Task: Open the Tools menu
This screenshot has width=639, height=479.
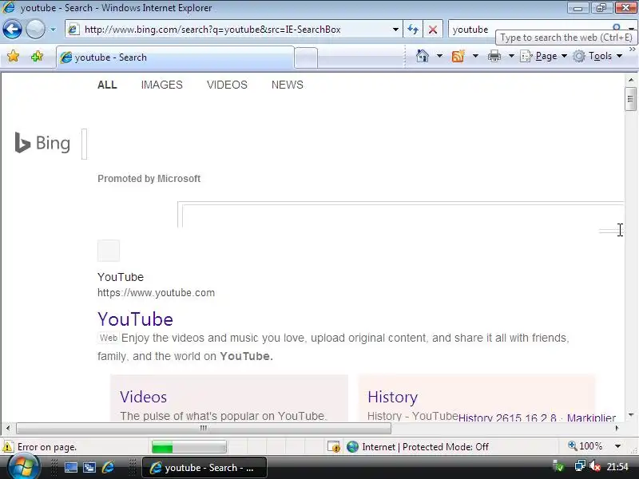Action: point(597,56)
